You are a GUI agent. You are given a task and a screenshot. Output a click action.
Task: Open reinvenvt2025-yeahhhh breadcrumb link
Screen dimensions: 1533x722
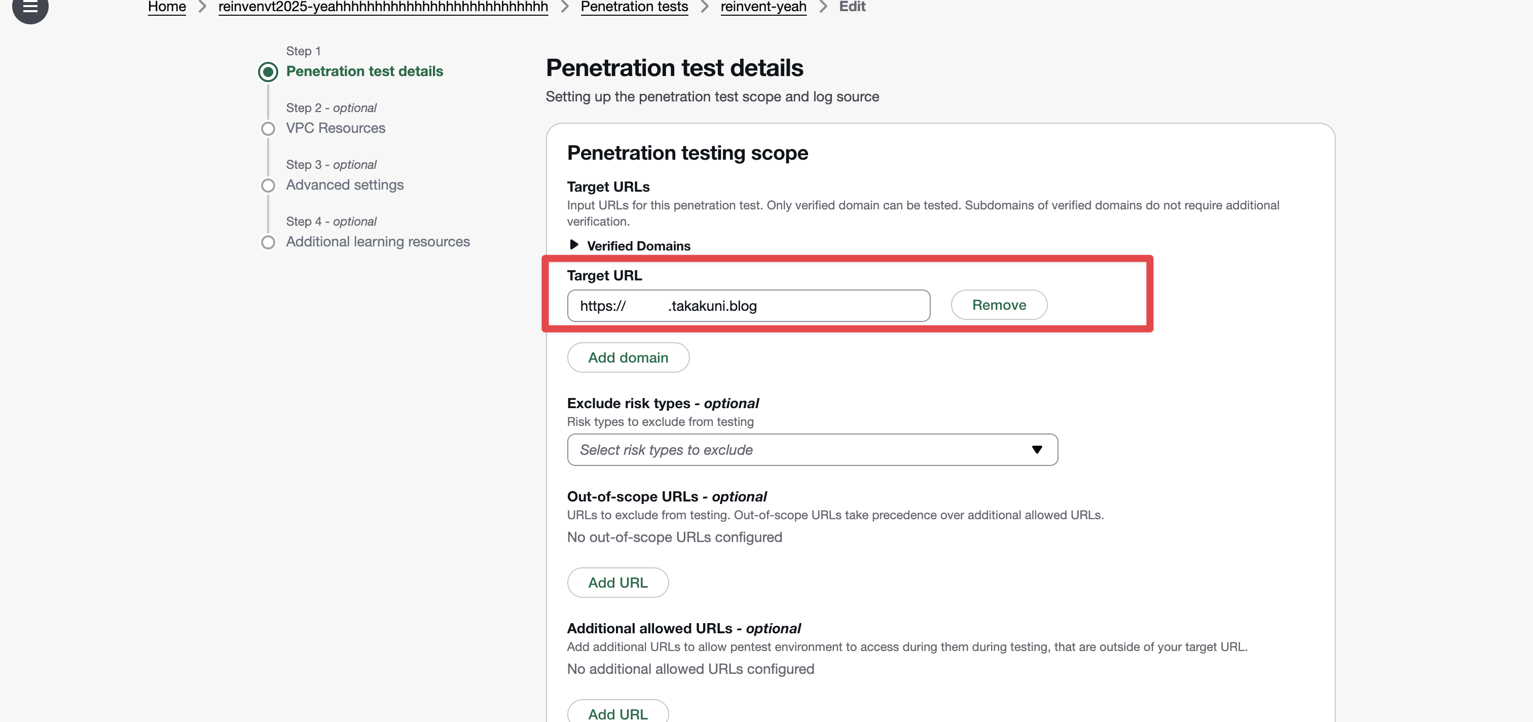coord(383,7)
